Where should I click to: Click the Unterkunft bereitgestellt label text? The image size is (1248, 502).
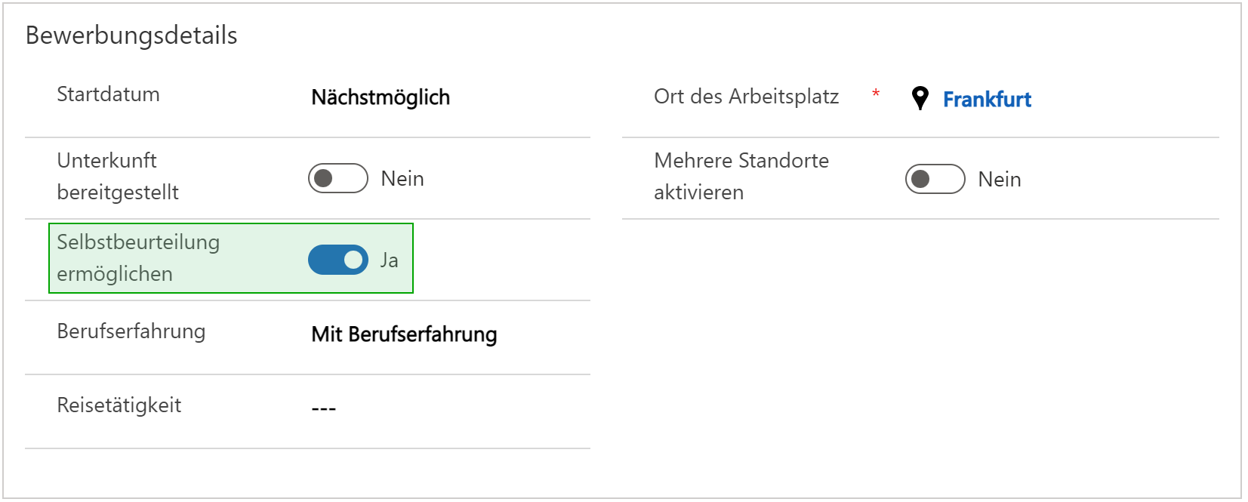click(118, 176)
